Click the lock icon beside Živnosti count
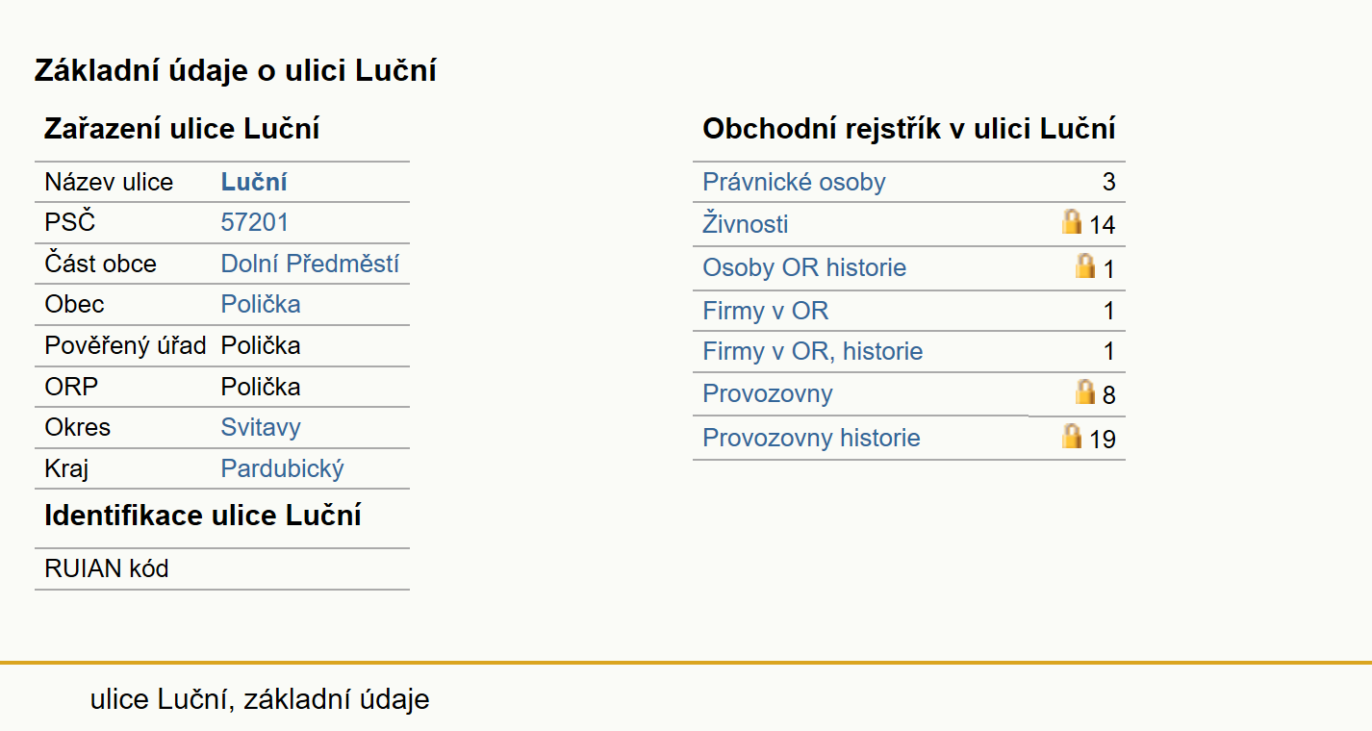 coord(1072,222)
